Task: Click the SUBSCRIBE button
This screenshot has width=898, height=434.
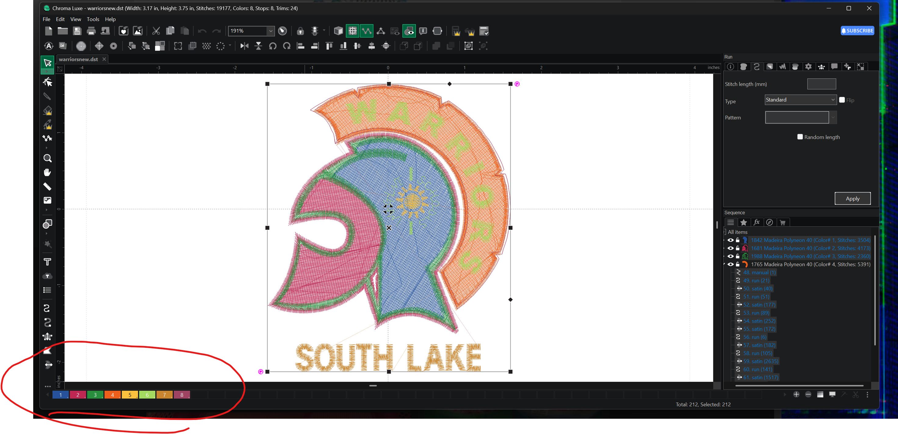Action: coord(857,31)
